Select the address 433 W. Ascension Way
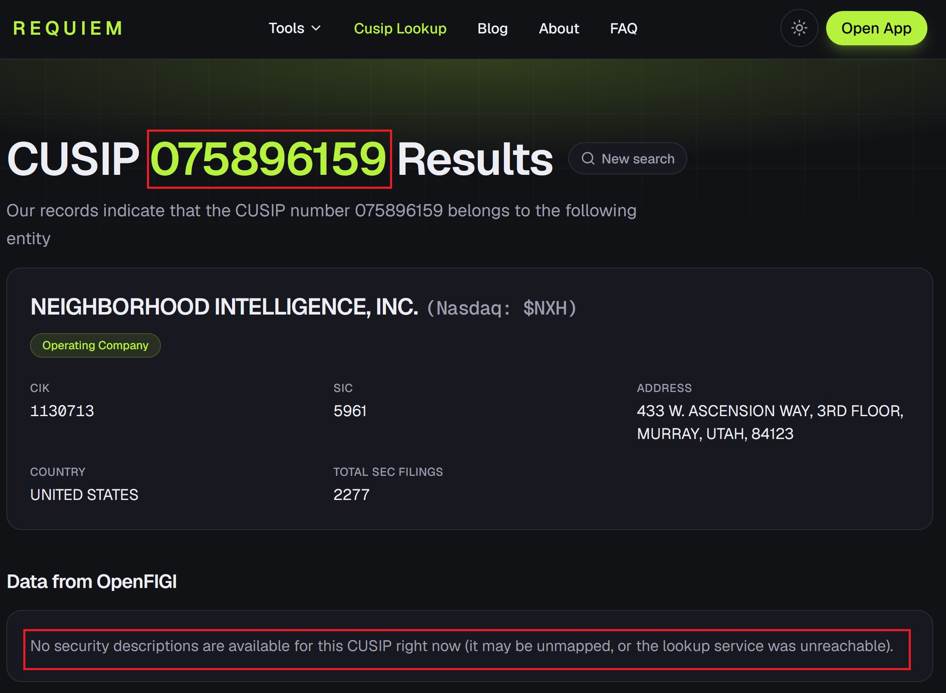Image resolution: width=946 pixels, height=693 pixels. tap(770, 422)
